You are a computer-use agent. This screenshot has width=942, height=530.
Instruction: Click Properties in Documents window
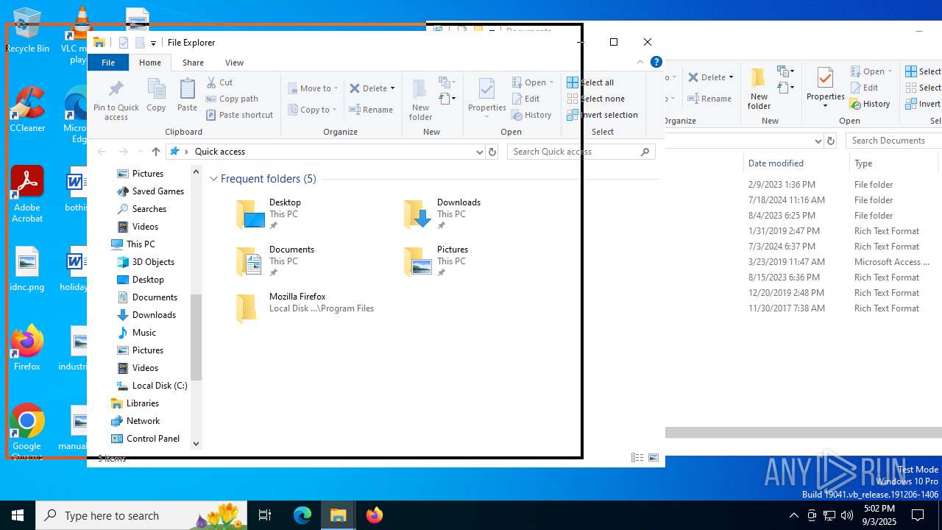(x=825, y=88)
